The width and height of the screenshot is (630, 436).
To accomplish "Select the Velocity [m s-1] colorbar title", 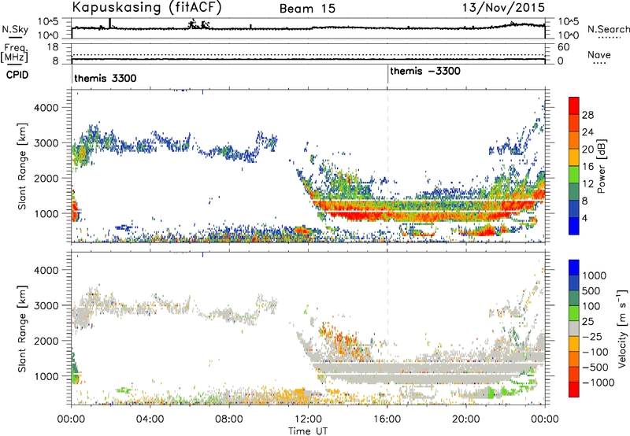I will 622,328.
